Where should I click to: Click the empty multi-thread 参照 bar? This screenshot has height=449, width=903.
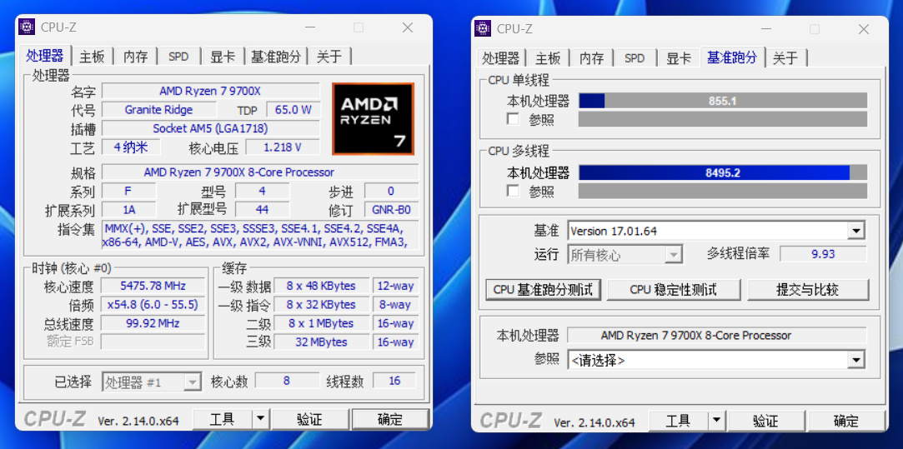pyautogui.click(x=723, y=191)
